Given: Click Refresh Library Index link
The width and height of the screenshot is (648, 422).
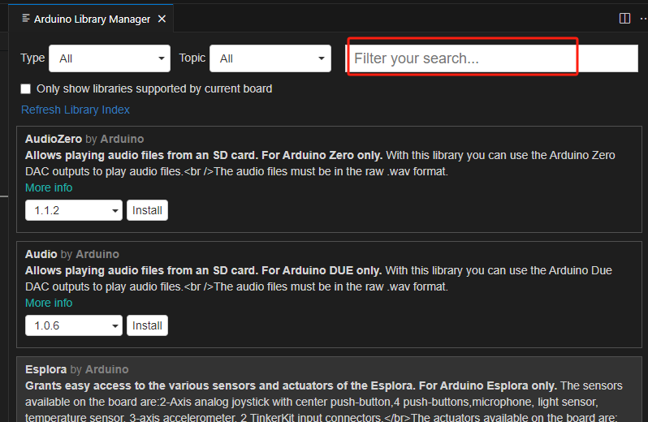Looking at the screenshot, I should point(76,110).
